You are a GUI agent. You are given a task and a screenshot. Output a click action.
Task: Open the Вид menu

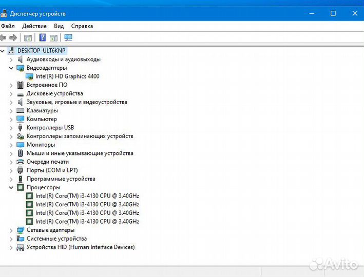[59, 26]
